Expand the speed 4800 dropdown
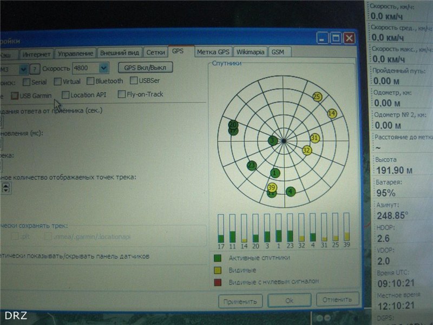This screenshot has width=433, height=325. pos(103,68)
